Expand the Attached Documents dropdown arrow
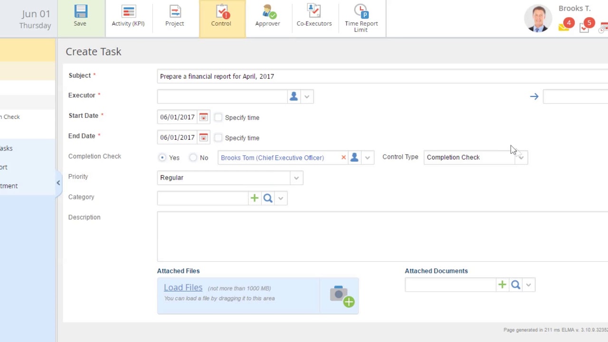 [529, 285]
